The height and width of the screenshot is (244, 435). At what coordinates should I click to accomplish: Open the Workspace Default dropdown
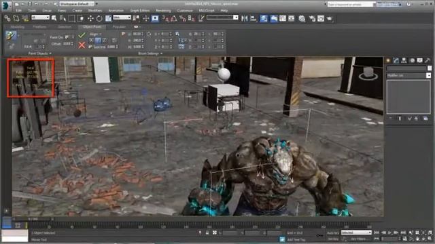click(x=77, y=4)
